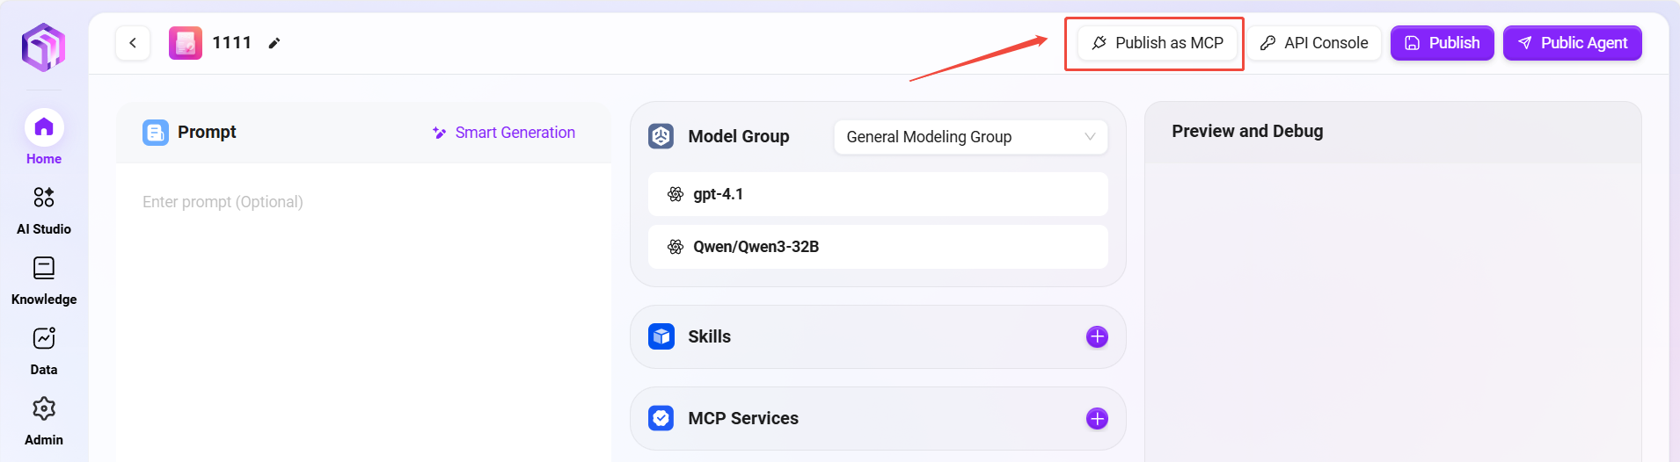
Task: Add a skill with plus icon
Action: (1097, 337)
